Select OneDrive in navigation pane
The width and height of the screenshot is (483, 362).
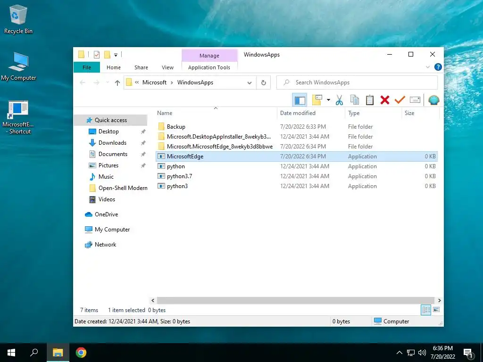pyautogui.click(x=106, y=214)
